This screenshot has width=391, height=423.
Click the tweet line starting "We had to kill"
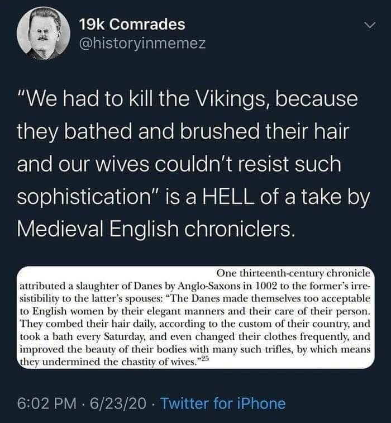[x=188, y=100]
